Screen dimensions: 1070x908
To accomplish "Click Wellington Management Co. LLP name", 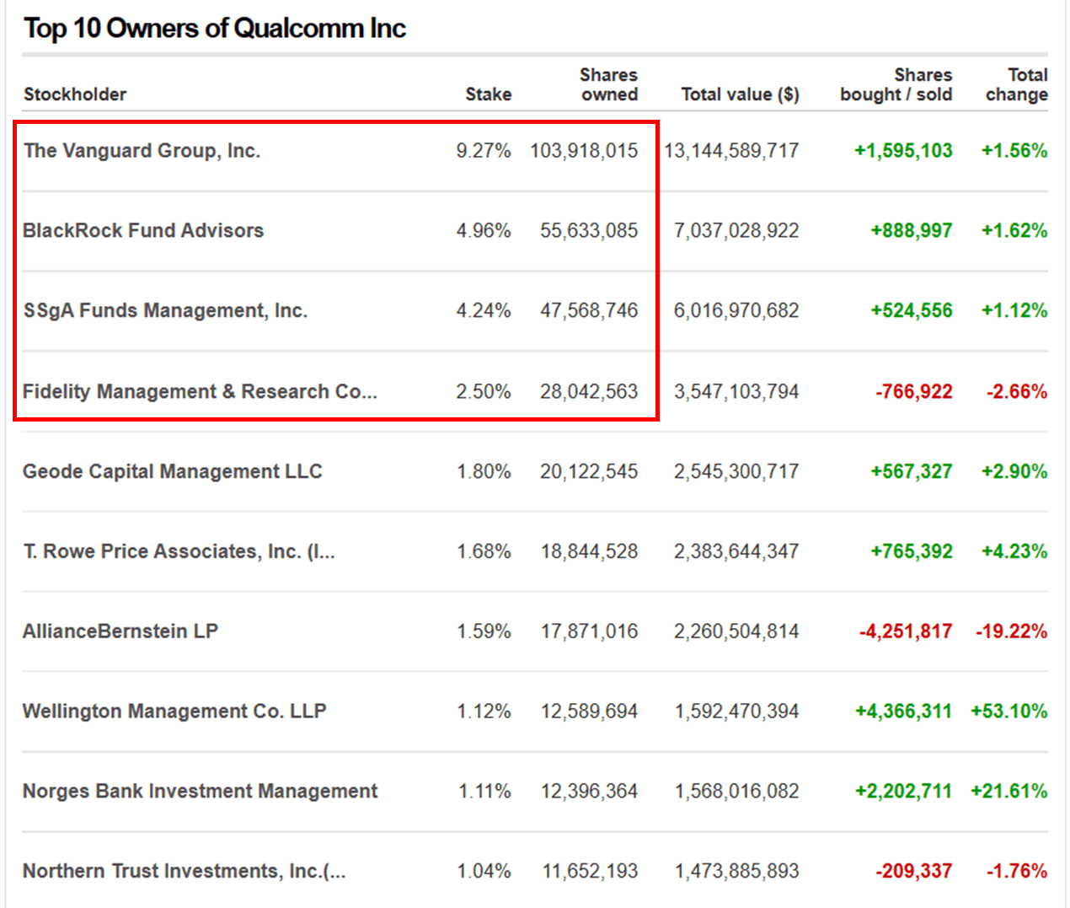I will click(x=174, y=712).
